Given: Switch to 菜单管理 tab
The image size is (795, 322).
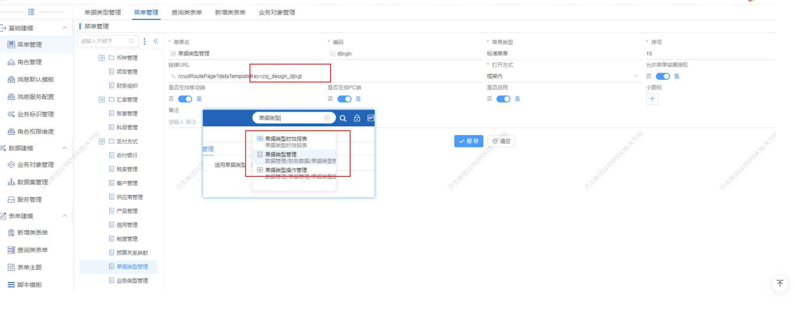Looking at the screenshot, I should 146,12.
